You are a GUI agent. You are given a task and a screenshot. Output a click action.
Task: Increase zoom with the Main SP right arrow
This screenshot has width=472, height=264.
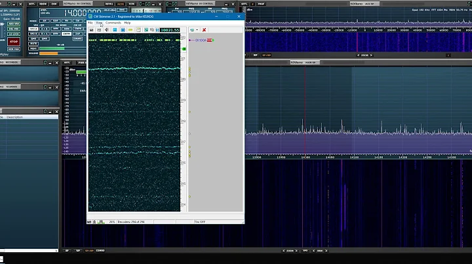tap(296, 250)
